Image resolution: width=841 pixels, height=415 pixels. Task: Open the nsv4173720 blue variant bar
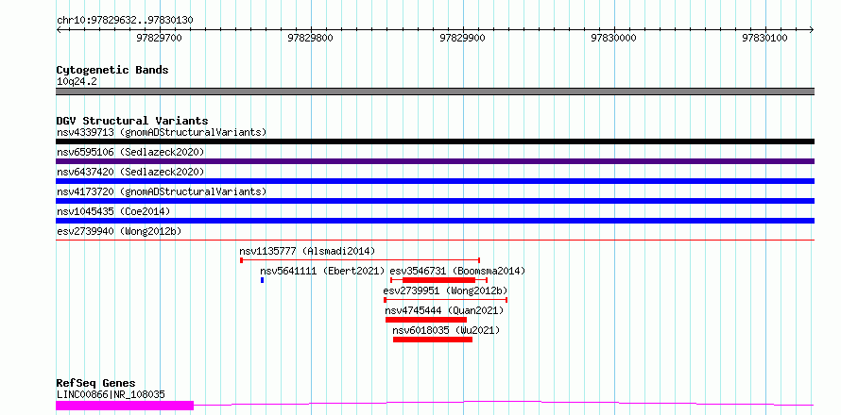[435, 201]
